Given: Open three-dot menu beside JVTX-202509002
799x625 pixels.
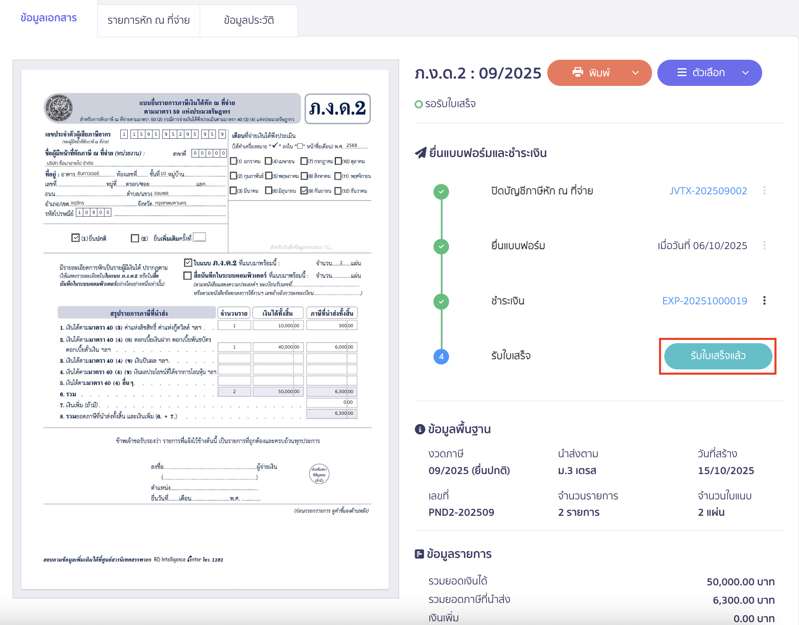Looking at the screenshot, I should coord(764,191).
